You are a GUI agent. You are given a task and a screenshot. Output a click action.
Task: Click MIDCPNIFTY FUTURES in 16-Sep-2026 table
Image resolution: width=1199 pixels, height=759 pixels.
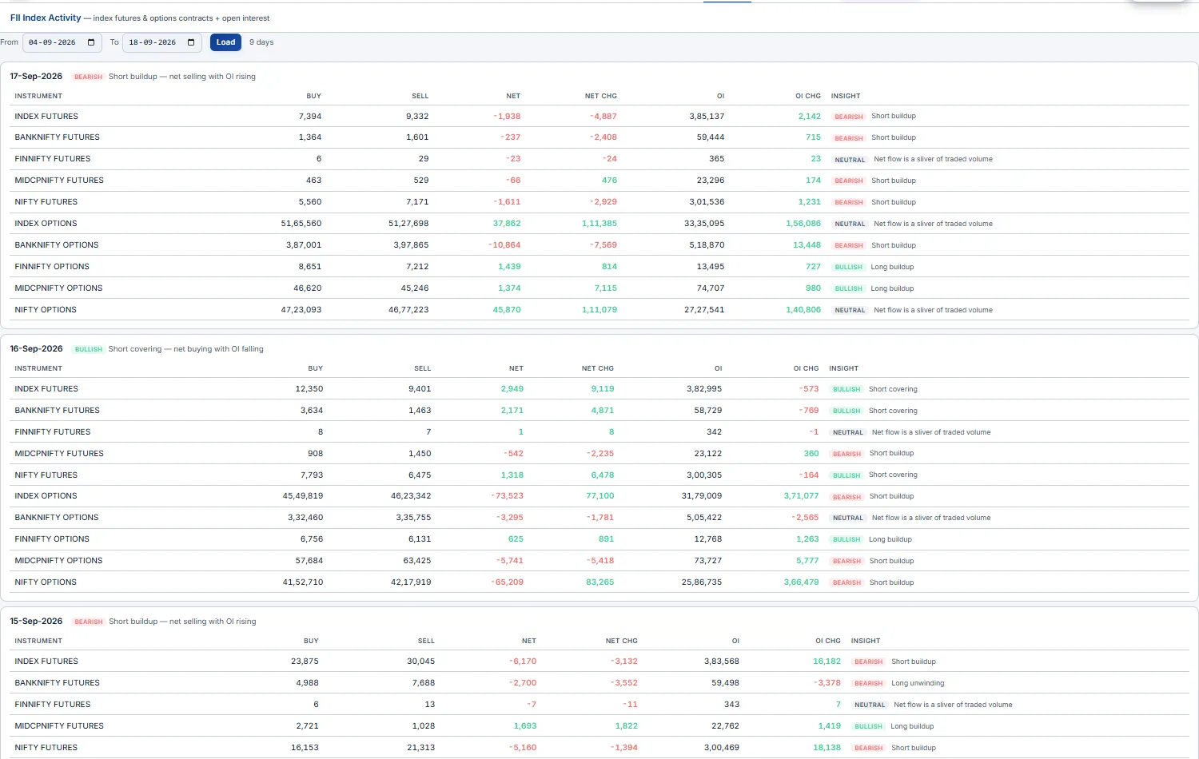(59, 454)
